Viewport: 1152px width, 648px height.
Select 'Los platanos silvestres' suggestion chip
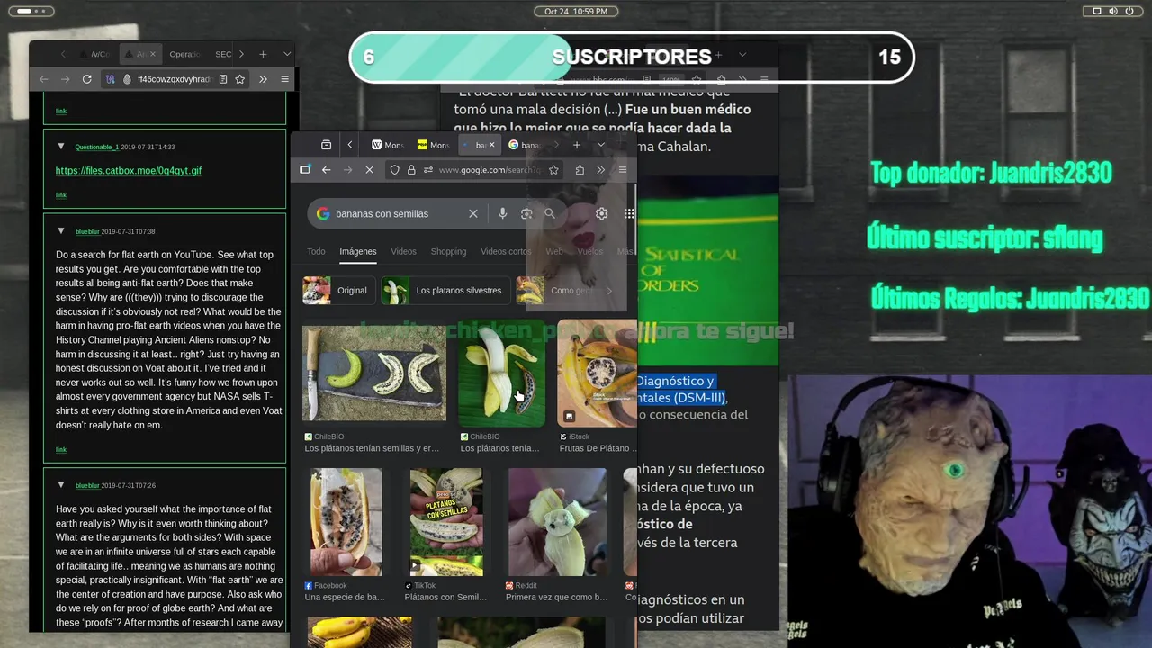pos(446,291)
